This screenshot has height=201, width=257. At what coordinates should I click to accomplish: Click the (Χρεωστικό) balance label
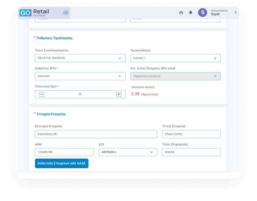pos(150,94)
